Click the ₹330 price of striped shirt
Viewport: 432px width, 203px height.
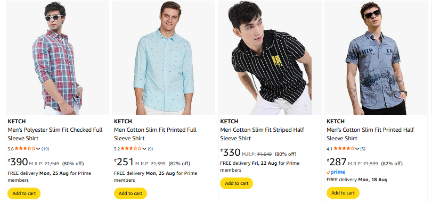[x=231, y=153]
